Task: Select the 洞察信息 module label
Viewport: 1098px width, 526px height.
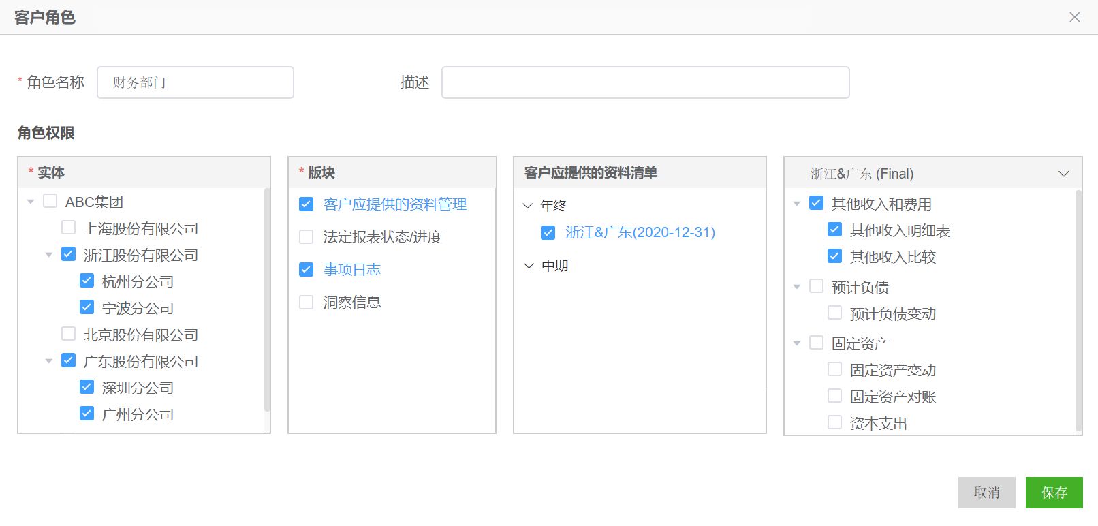Action: click(x=351, y=303)
